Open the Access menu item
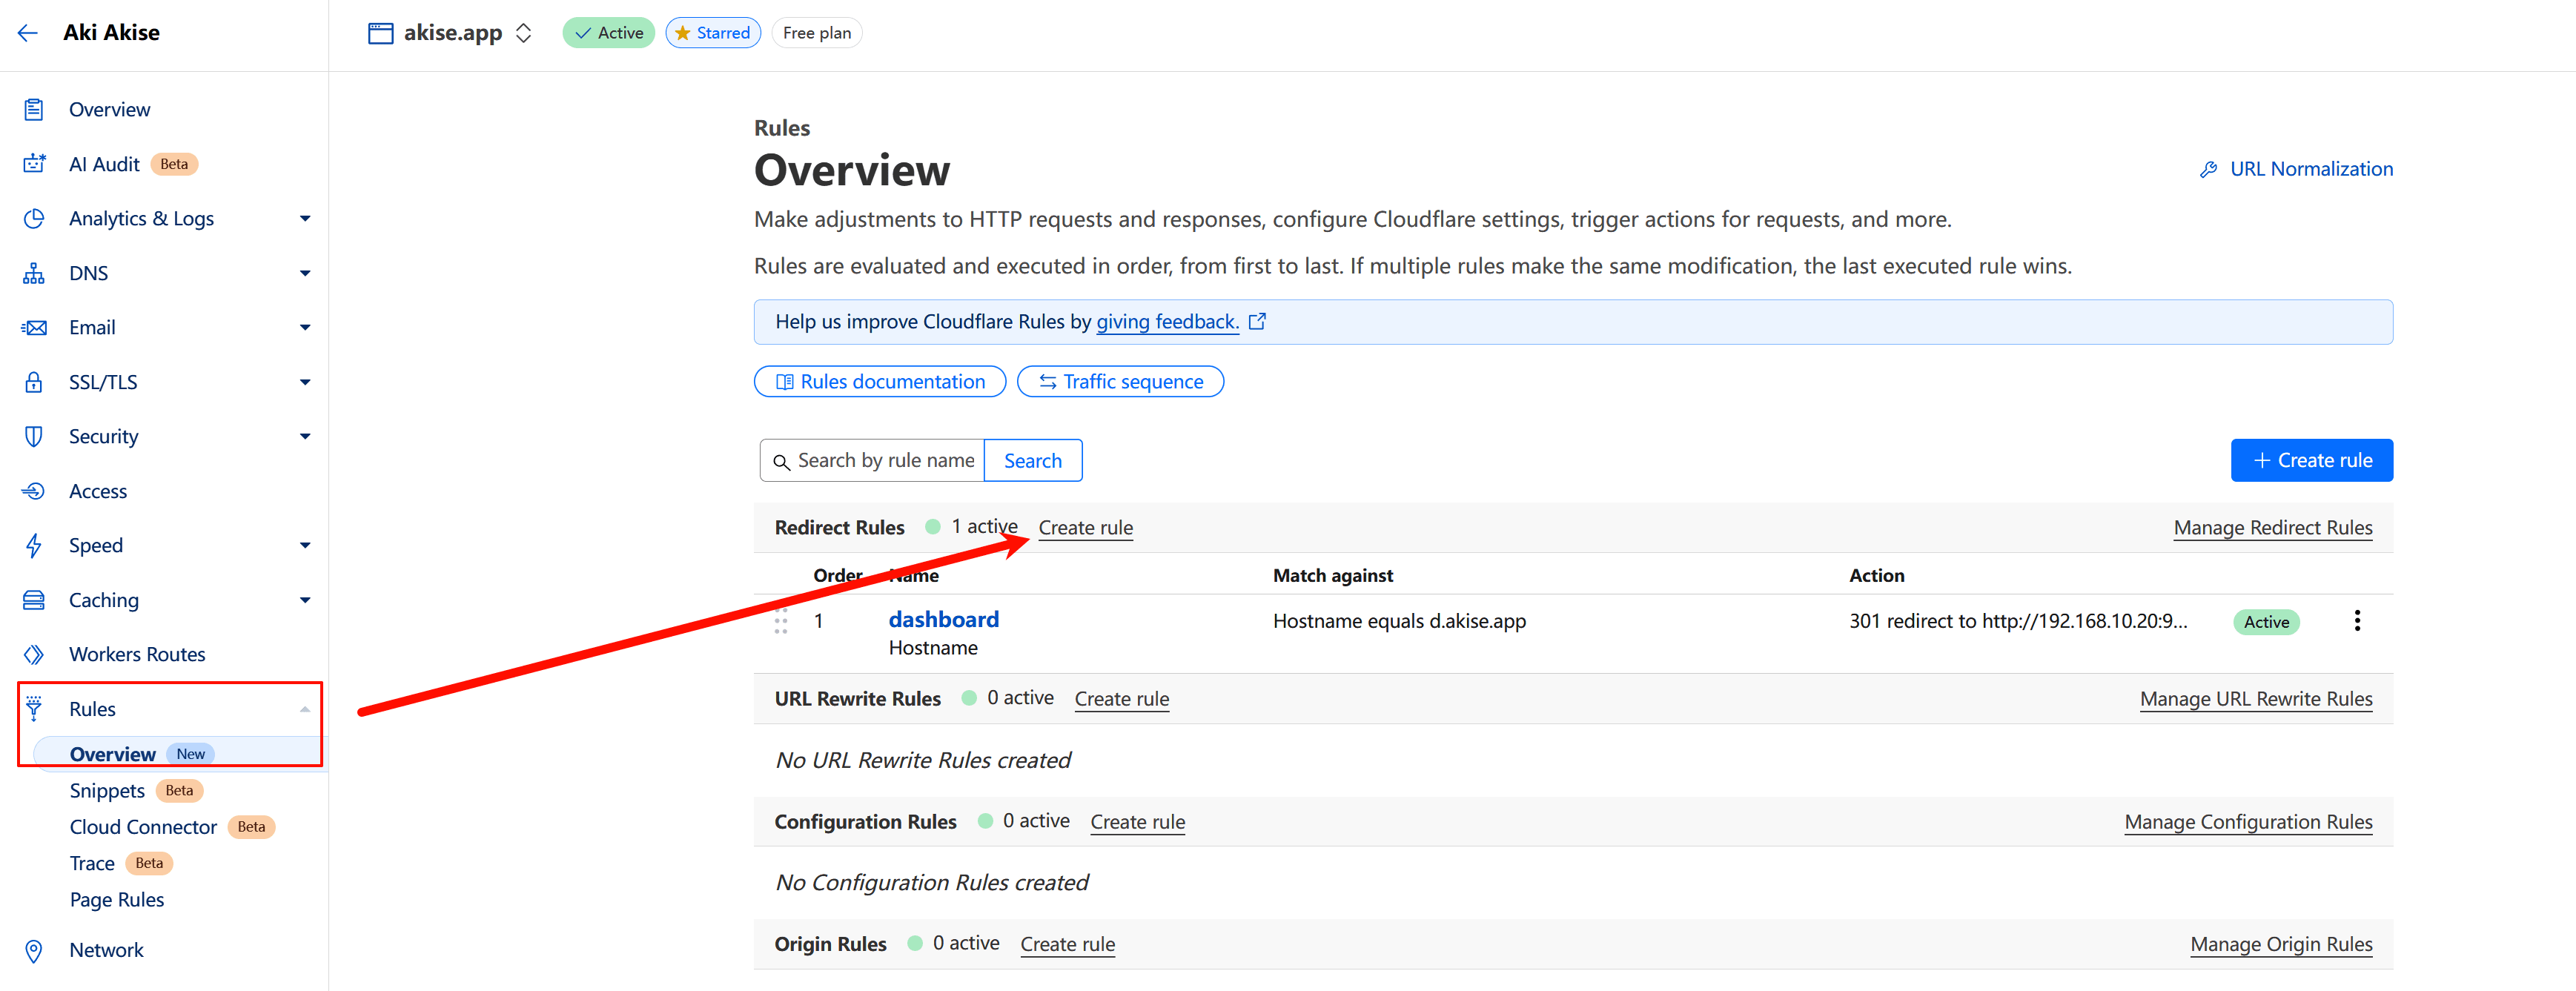Viewport: 2576px width, 991px height. click(x=98, y=491)
